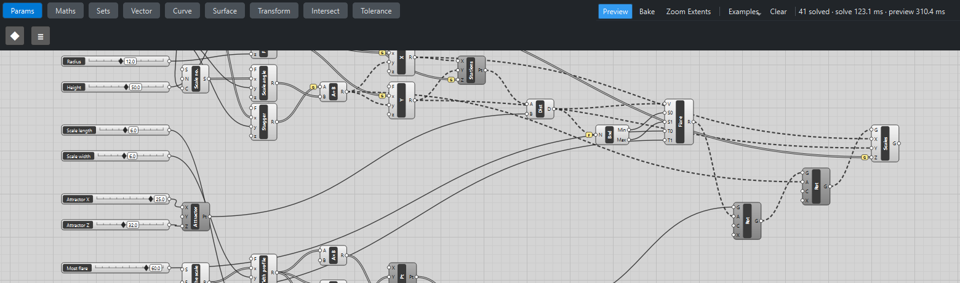Click the Clear button
Image resolution: width=960 pixels, height=283 pixels.
(778, 11)
